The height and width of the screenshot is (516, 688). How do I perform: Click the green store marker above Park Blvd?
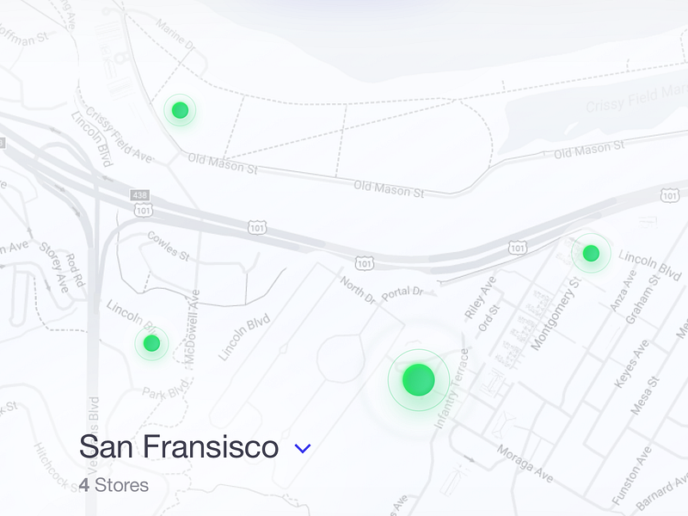point(151,343)
